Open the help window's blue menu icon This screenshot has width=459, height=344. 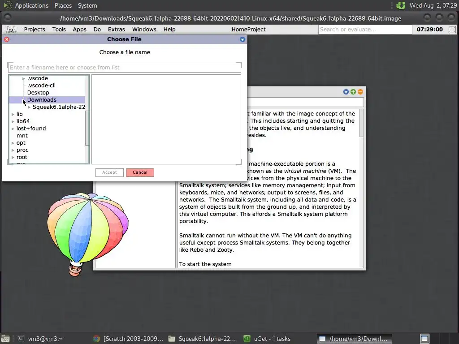click(x=346, y=92)
